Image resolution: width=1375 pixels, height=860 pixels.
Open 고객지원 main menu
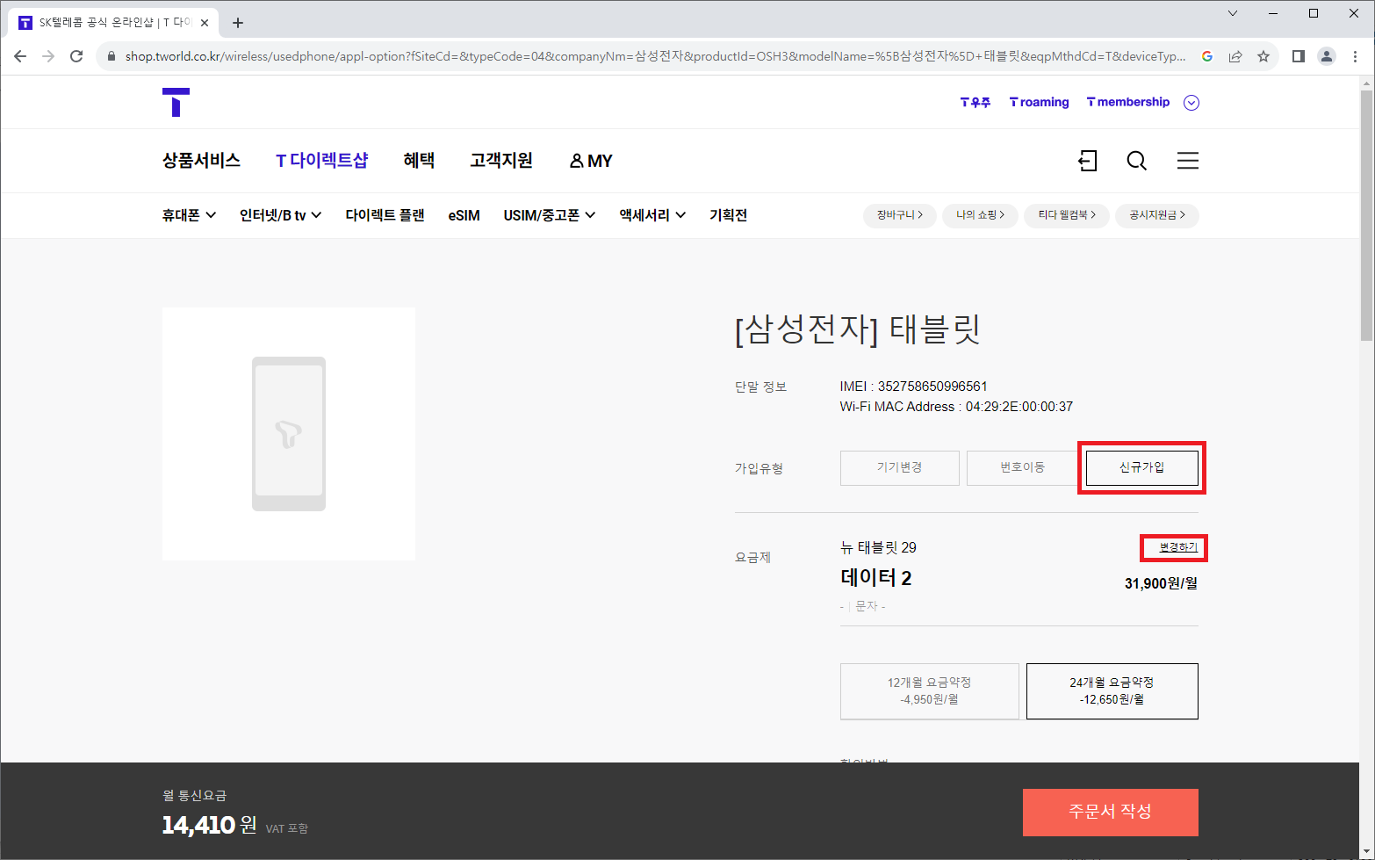click(x=501, y=161)
